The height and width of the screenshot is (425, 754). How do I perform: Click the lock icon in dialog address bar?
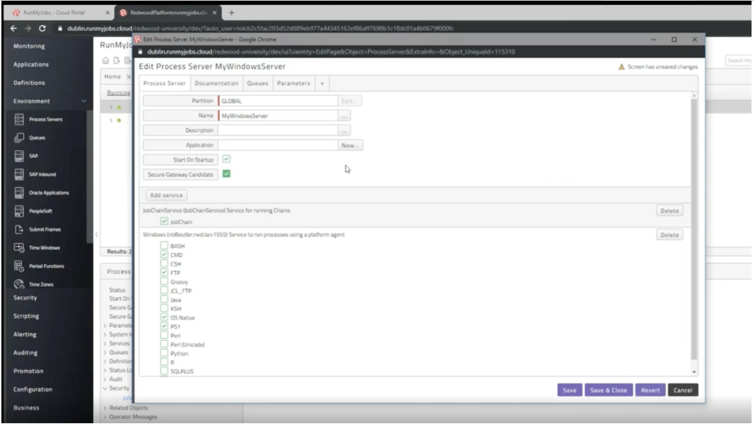tap(140, 52)
